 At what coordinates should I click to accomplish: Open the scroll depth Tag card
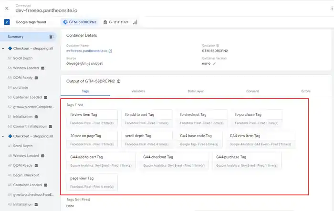click(147, 140)
